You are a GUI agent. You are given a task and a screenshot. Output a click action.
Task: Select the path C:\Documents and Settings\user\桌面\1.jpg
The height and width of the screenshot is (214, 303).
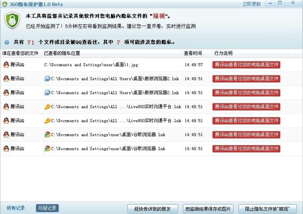(x=91, y=64)
